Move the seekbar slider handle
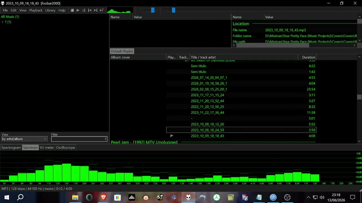 click(174, 10)
